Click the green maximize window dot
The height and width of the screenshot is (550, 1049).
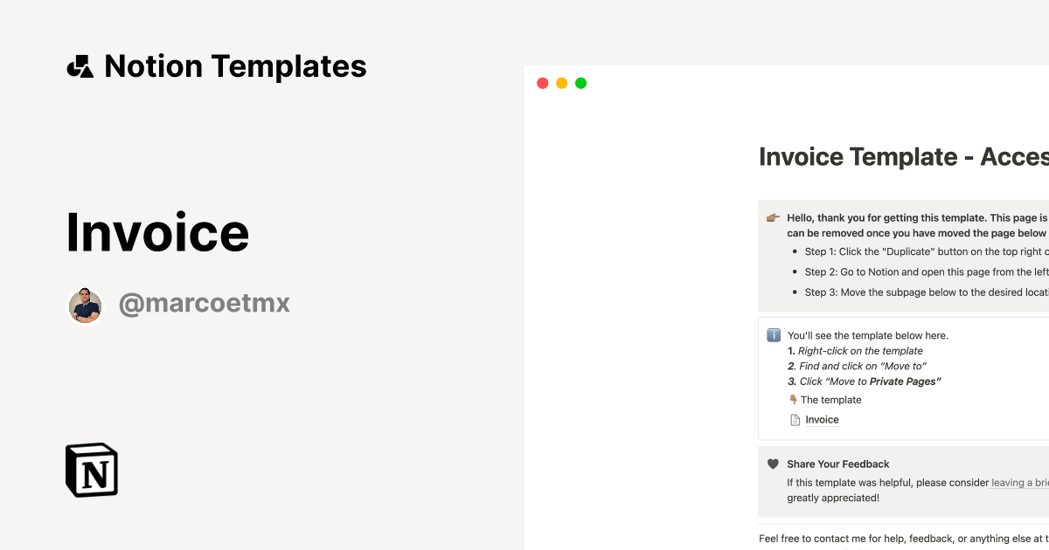click(x=580, y=83)
